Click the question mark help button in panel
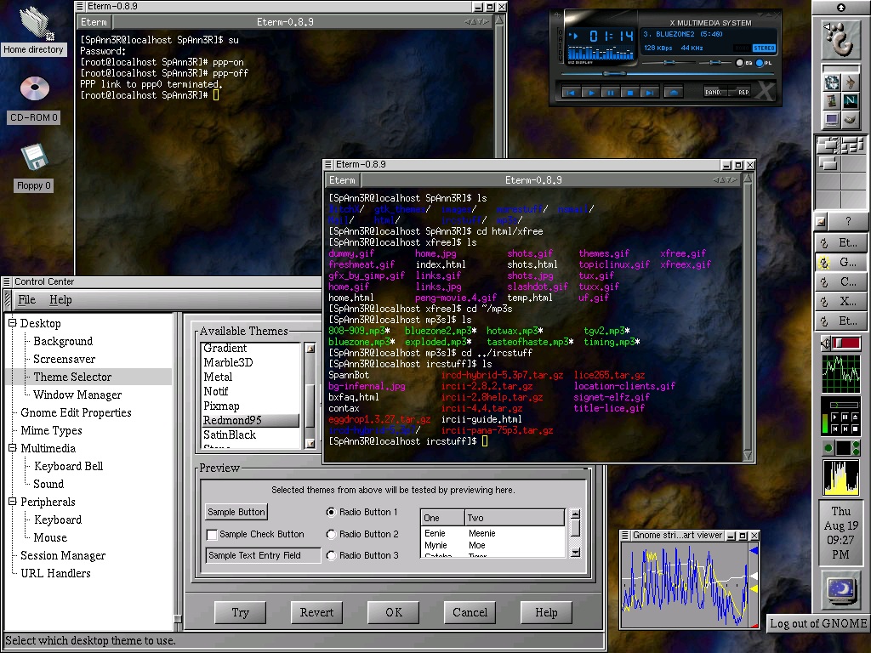The width and height of the screenshot is (871, 653). pos(848,221)
